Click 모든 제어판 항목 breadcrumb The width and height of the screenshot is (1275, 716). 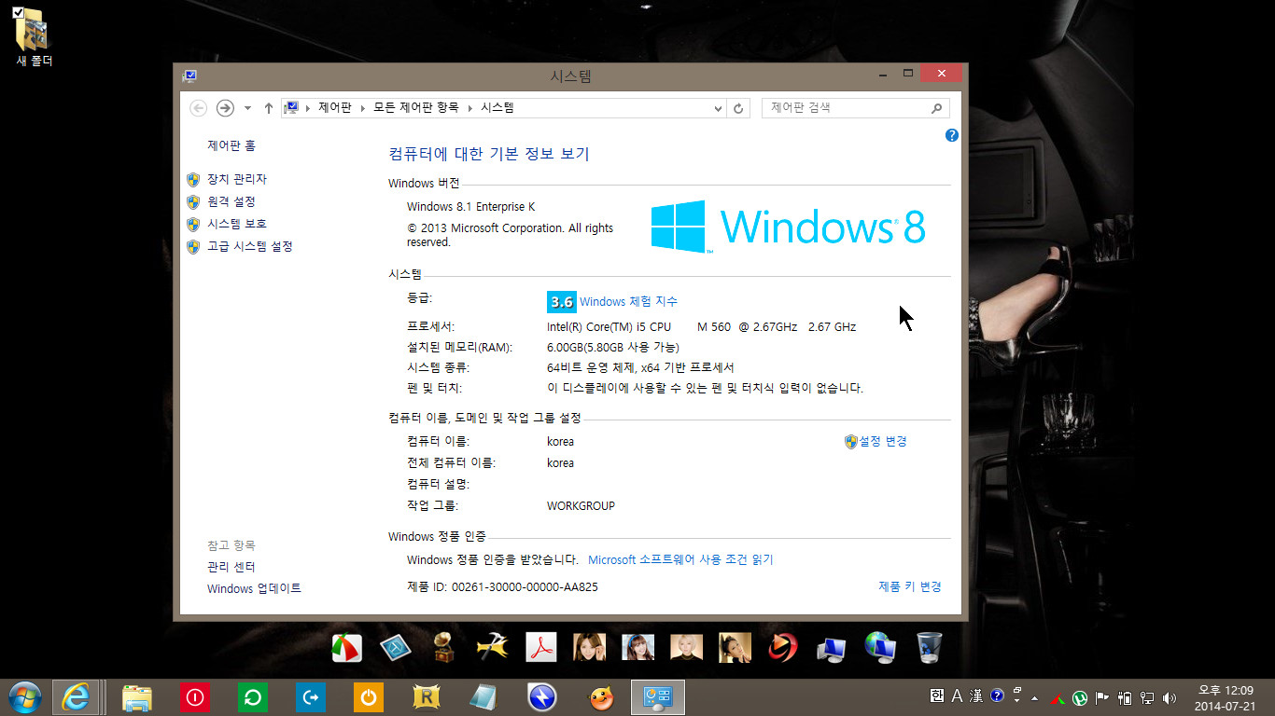tap(415, 108)
